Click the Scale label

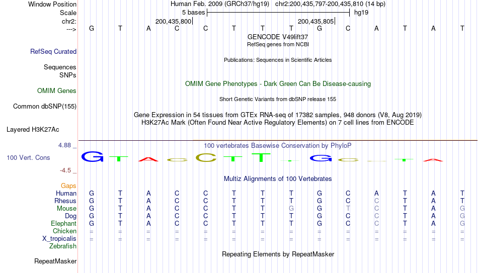[68, 13]
